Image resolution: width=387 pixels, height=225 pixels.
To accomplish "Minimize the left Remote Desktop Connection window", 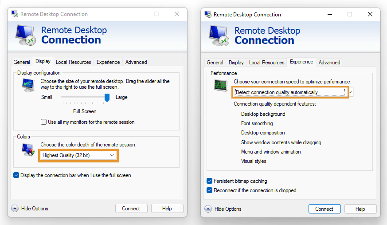I will [137, 14].
